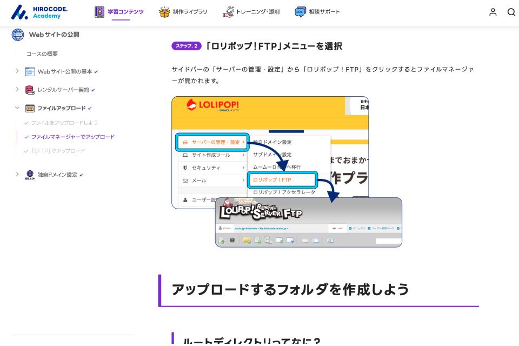
Task: Expand the Webサイト公開の基本 section
Action: [17, 71]
